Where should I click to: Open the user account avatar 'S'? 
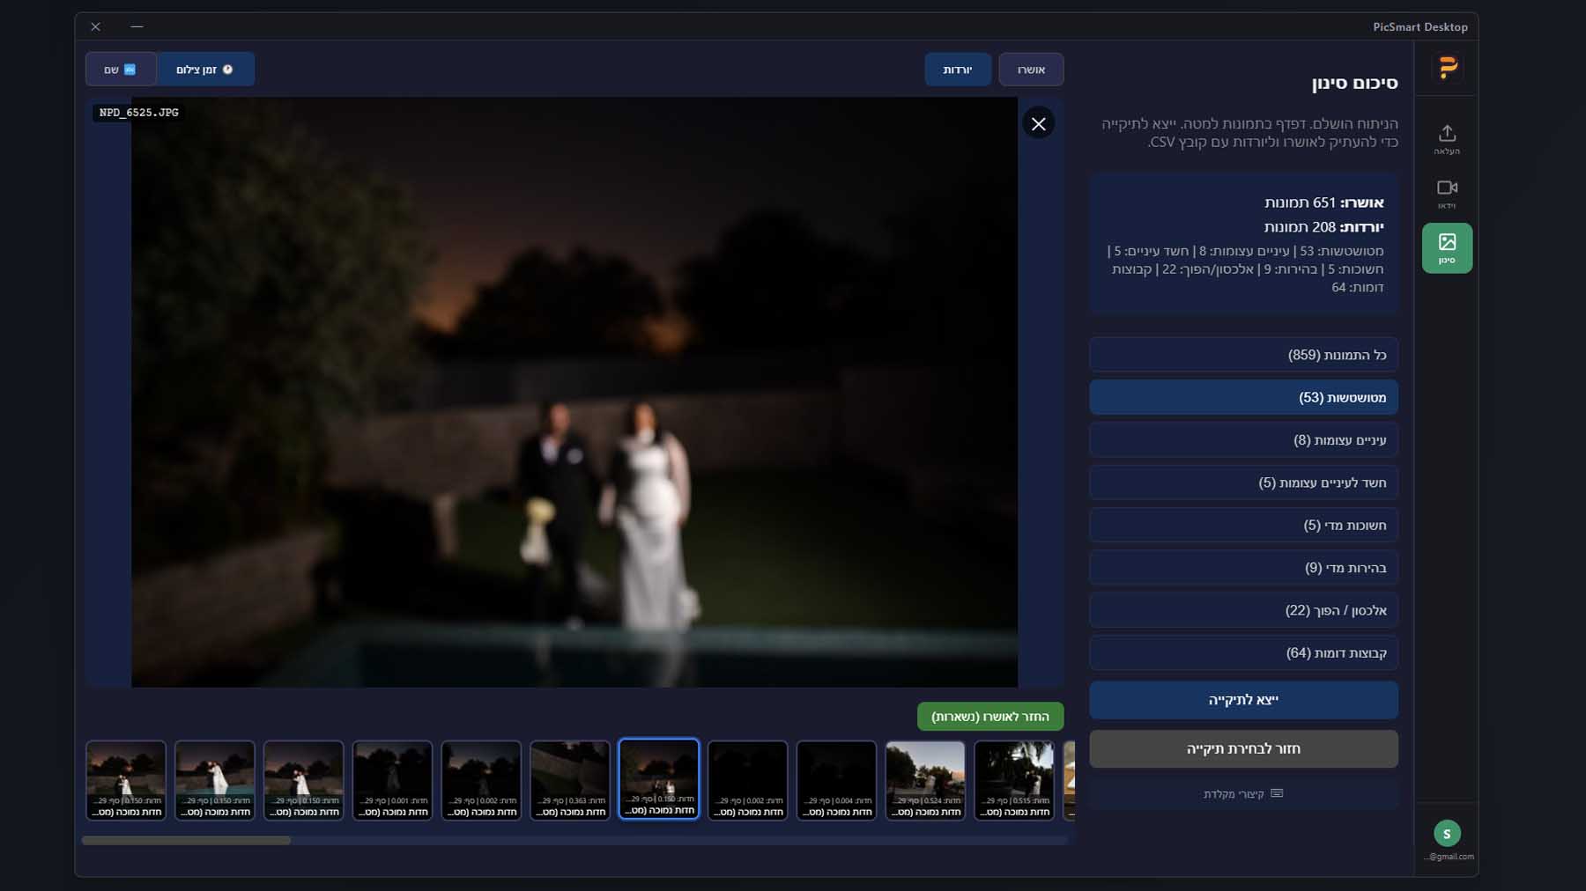pyautogui.click(x=1447, y=833)
